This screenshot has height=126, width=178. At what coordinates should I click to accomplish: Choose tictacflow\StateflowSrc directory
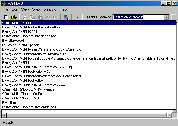(x=89, y=54)
